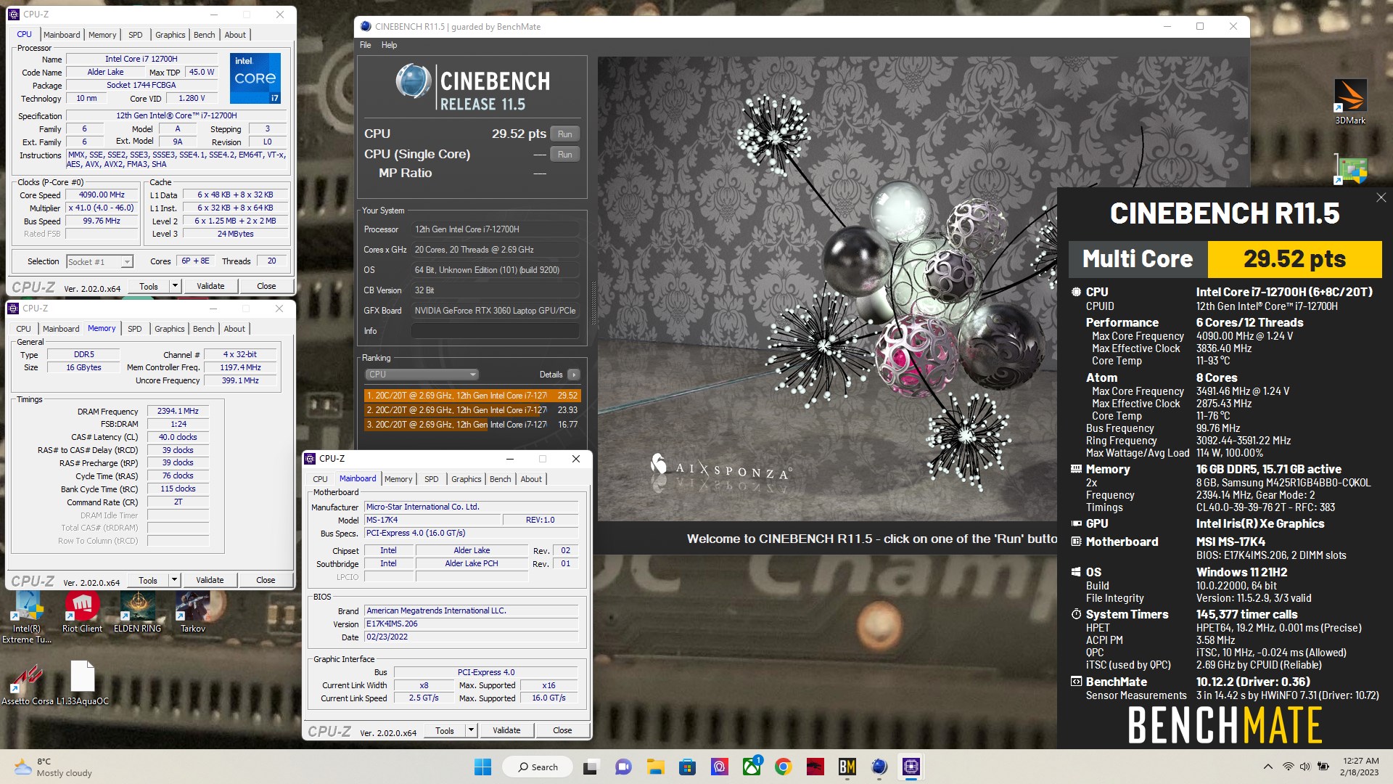Select ranking entry scoring 16.77
Screen dimensions: 1393x784
pos(472,425)
